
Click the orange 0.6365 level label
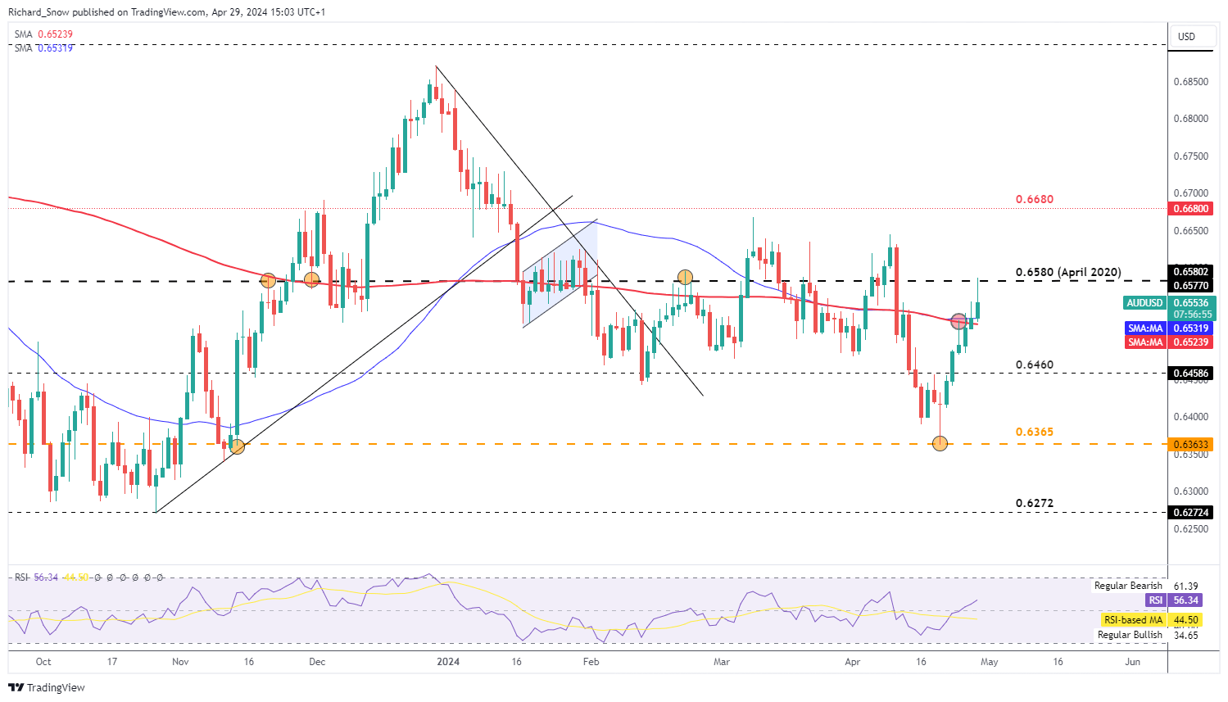tap(1035, 432)
